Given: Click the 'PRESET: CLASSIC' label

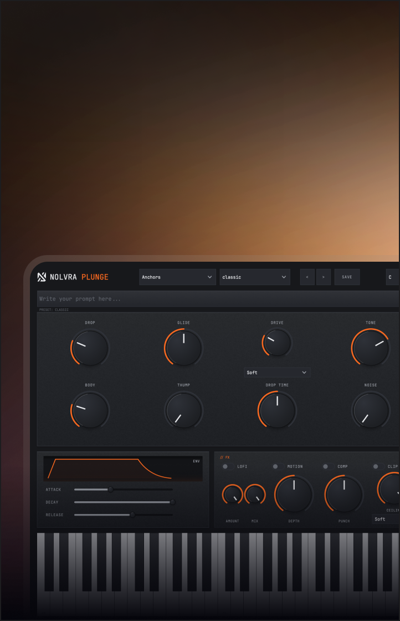Looking at the screenshot, I should [54, 310].
